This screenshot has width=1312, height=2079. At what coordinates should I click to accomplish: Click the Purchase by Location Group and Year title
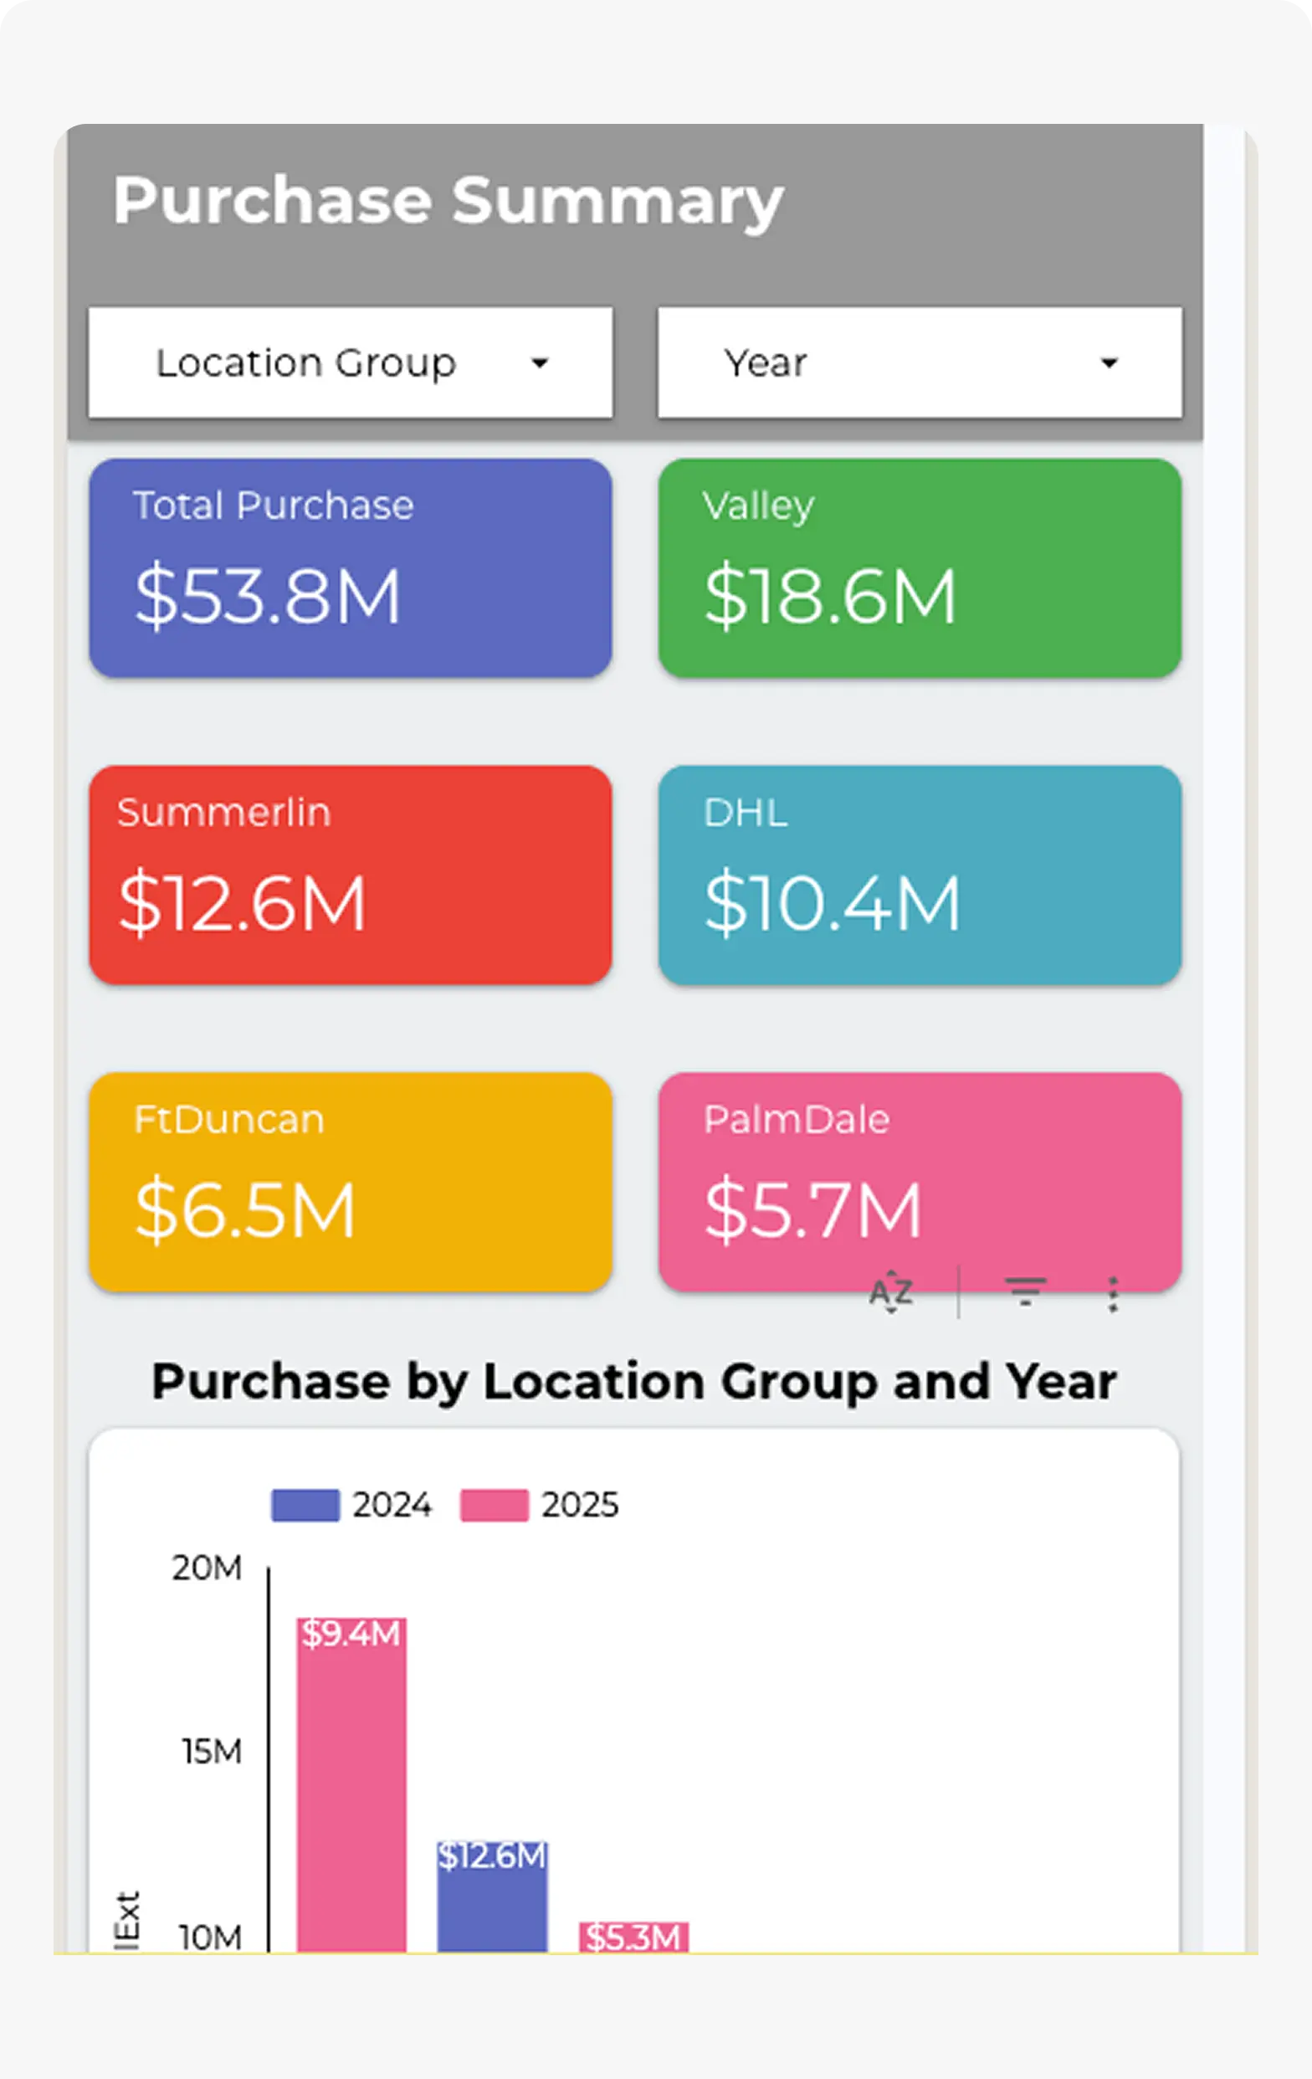click(634, 1381)
